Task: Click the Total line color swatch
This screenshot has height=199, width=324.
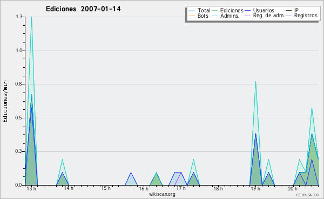Action: pos(192,11)
